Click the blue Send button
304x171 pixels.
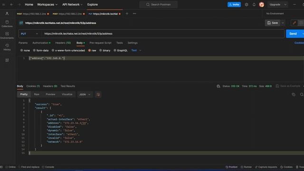tap(293, 34)
